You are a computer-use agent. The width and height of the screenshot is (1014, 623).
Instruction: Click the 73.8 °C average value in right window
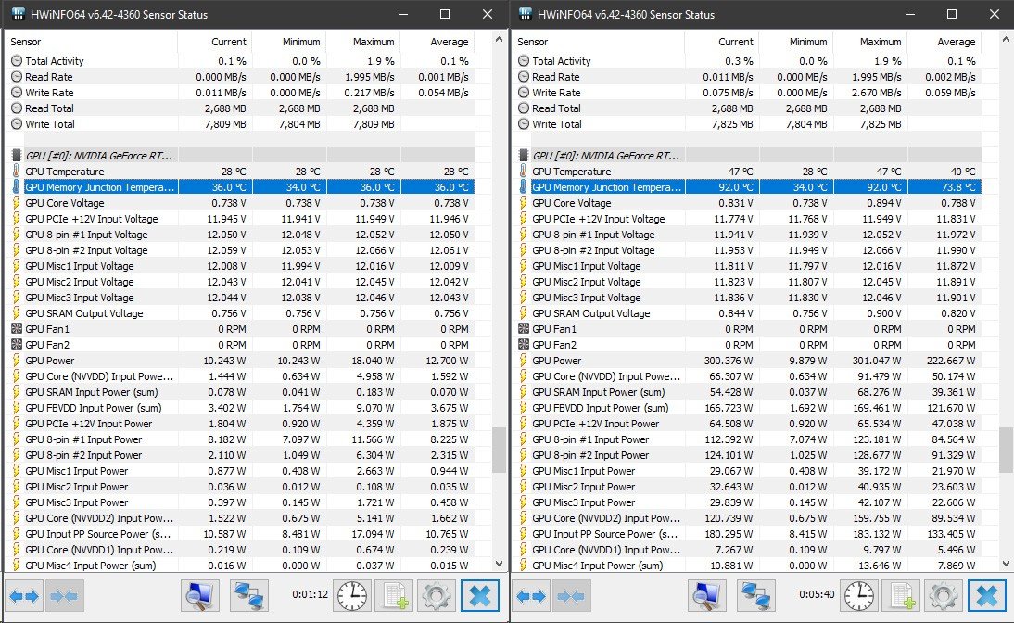point(957,187)
